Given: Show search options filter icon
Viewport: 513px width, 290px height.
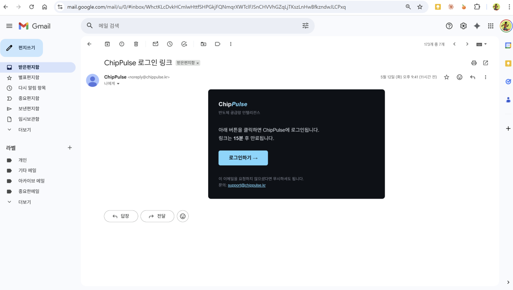Looking at the screenshot, I should [305, 26].
